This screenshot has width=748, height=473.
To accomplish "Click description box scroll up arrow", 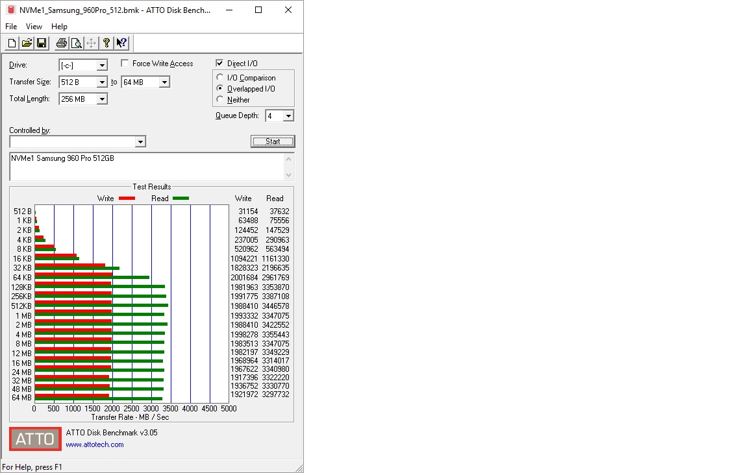I will click(288, 159).
